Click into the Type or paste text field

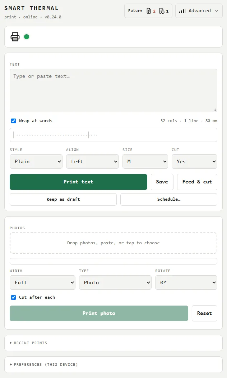pos(114,90)
